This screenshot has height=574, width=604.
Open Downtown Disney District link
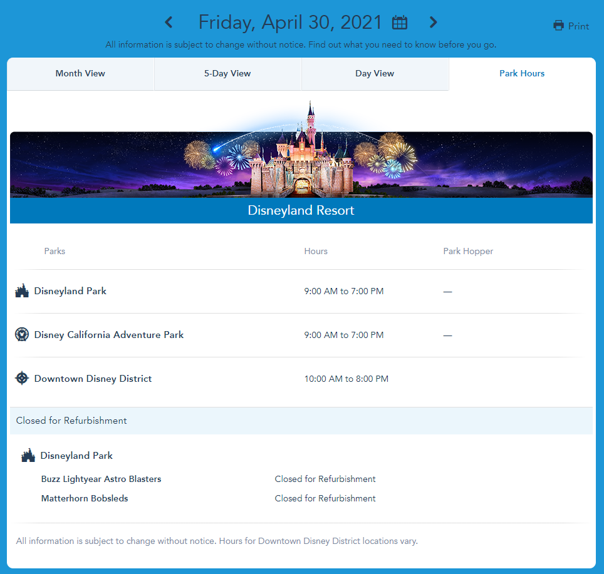(x=93, y=379)
